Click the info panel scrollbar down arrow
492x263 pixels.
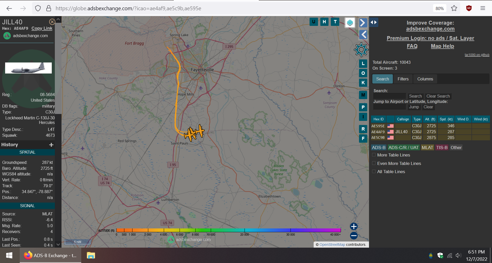coord(58,245)
